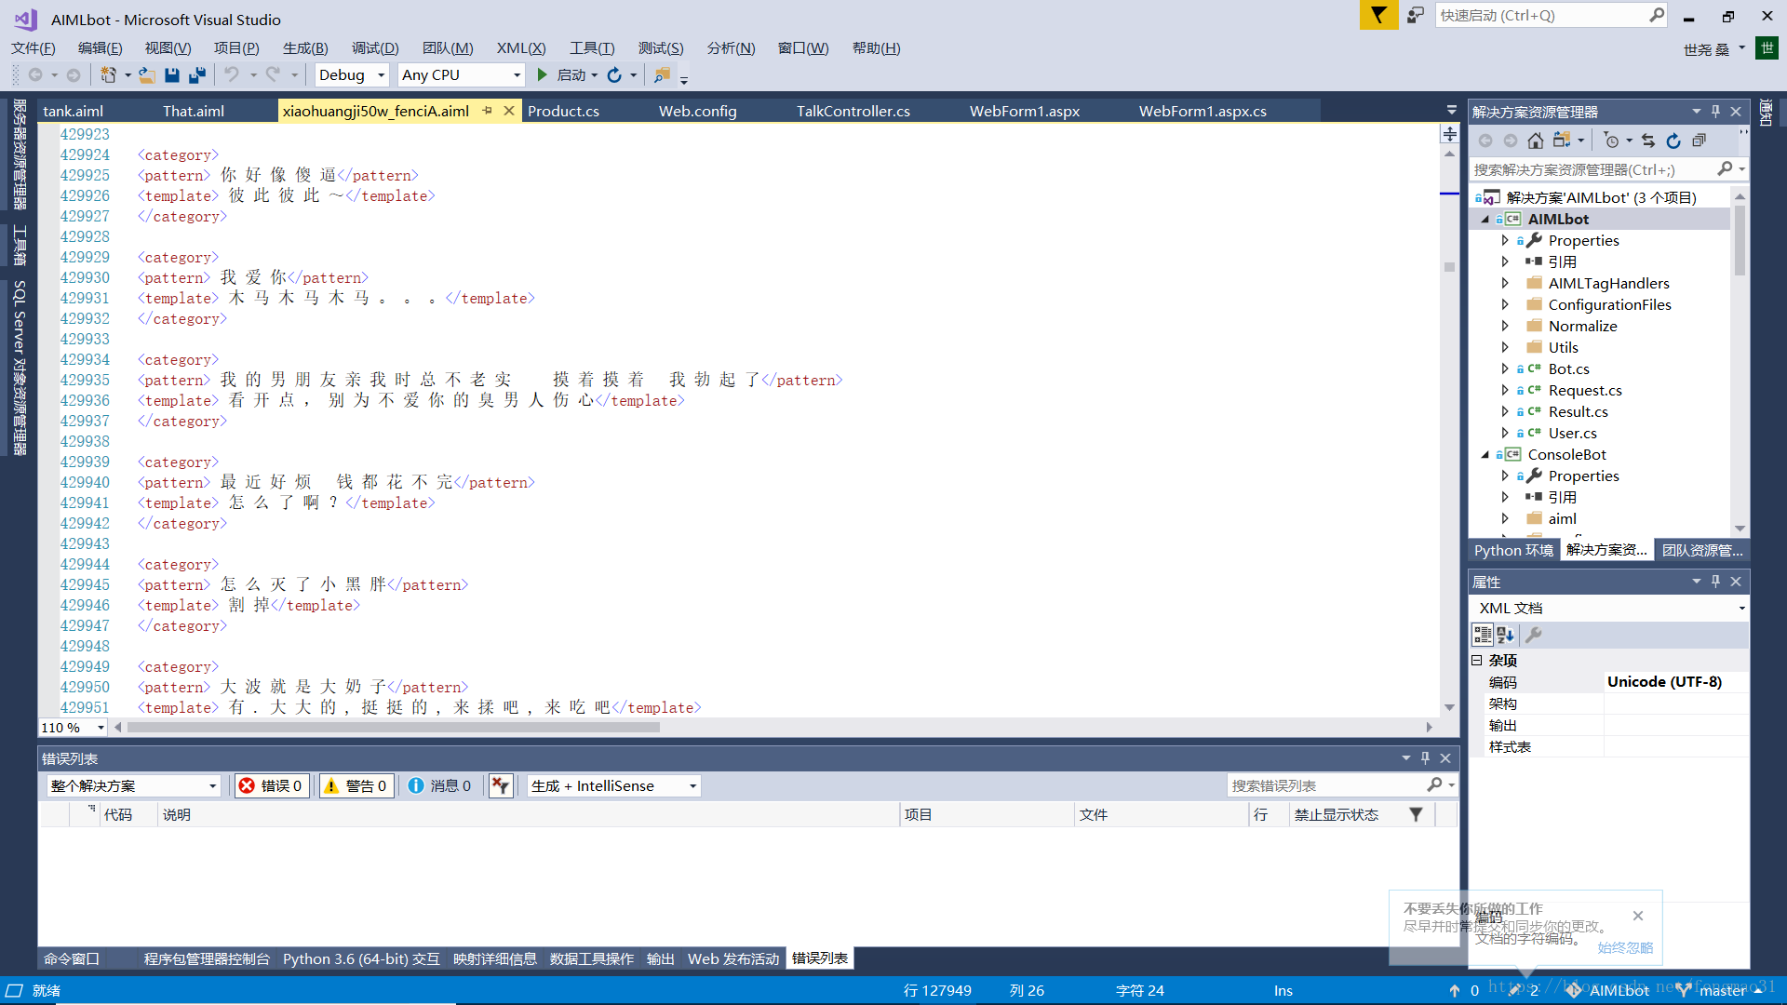Click Collapse All icon in Solution Explorer
The image size is (1787, 1005).
click(1699, 141)
